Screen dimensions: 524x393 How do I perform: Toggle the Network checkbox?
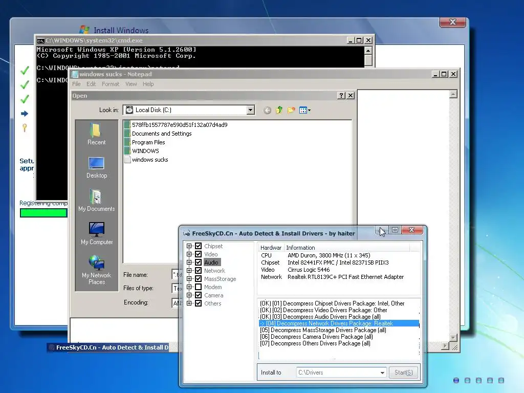tap(198, 271)
